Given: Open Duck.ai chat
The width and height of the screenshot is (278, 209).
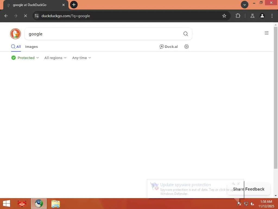Looking at the screenshot, I should [169, 47].
